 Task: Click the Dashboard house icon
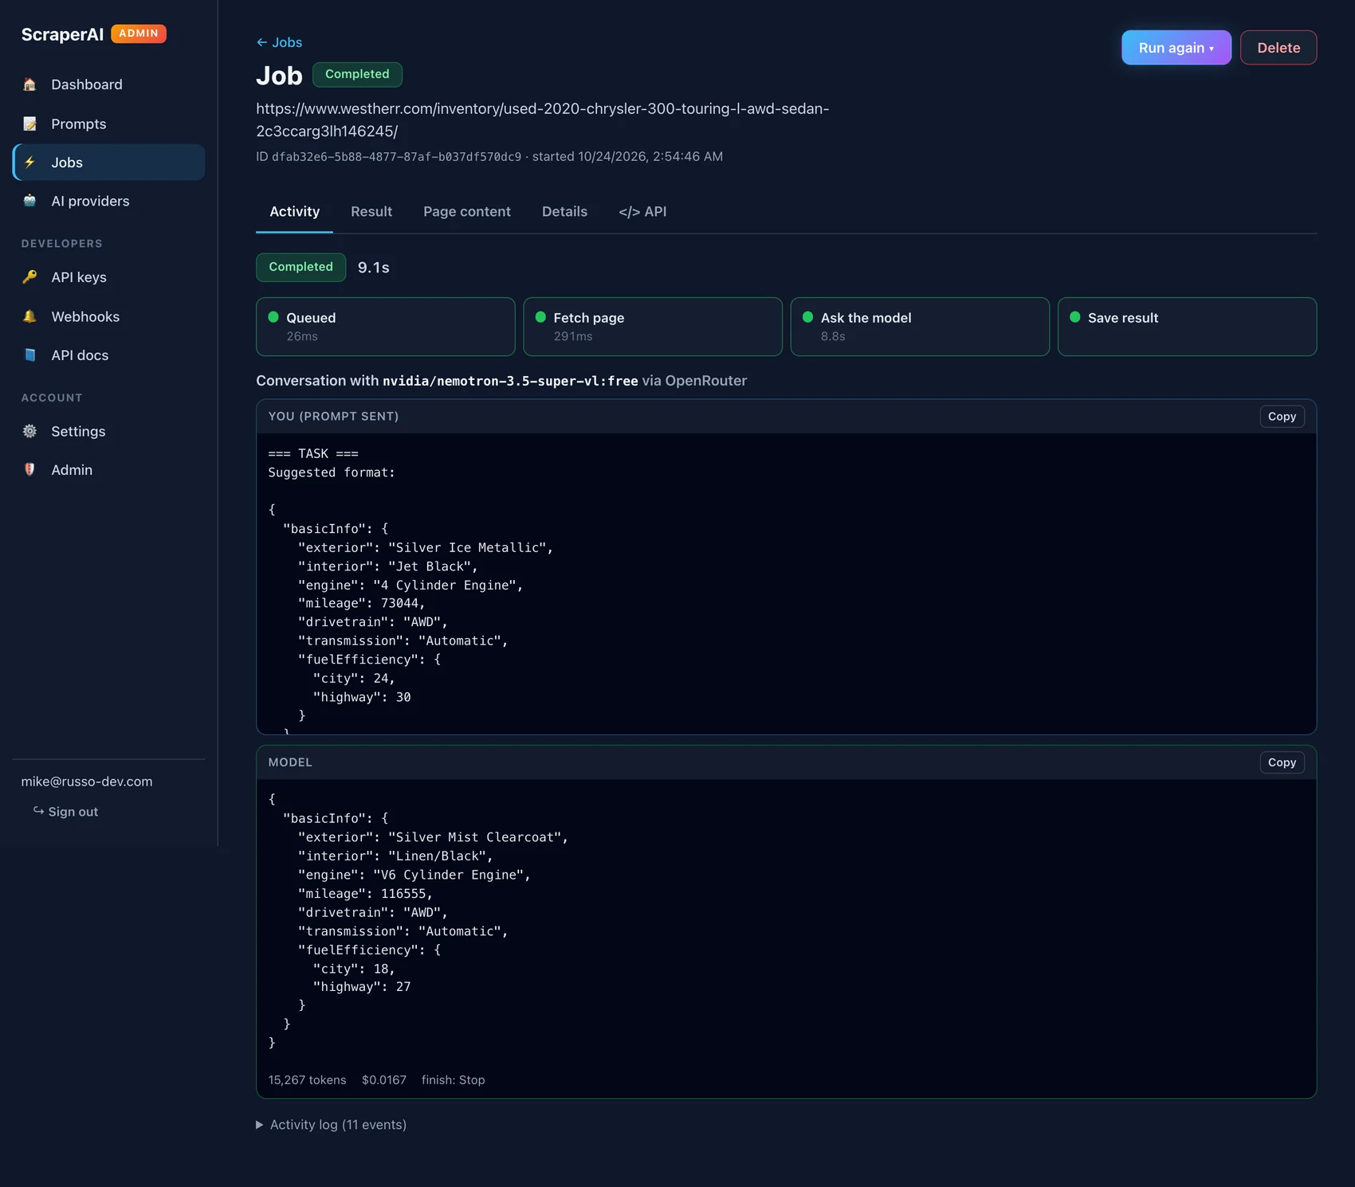[x=29, y=84]
